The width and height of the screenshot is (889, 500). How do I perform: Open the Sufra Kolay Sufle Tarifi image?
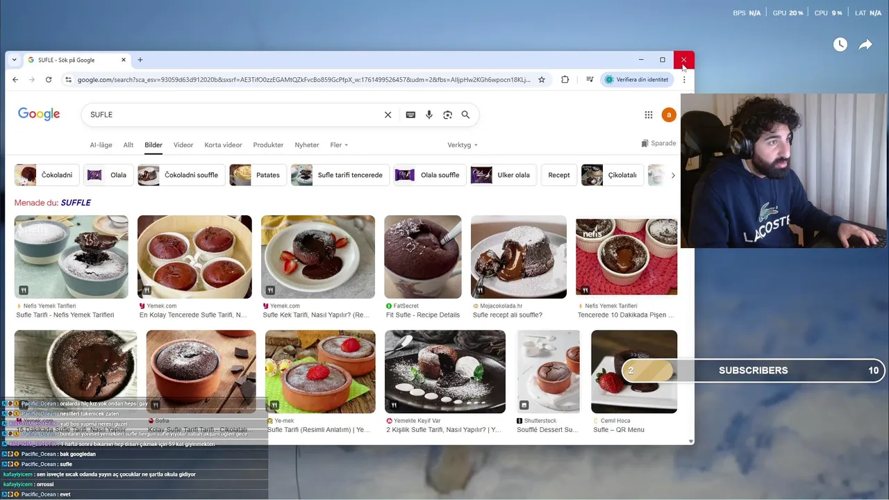click(x=201, y=372)
